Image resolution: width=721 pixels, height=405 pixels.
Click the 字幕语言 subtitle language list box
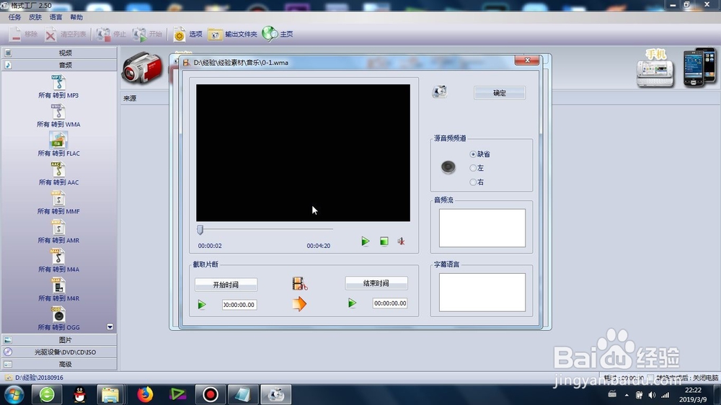[x=482, y=293]
